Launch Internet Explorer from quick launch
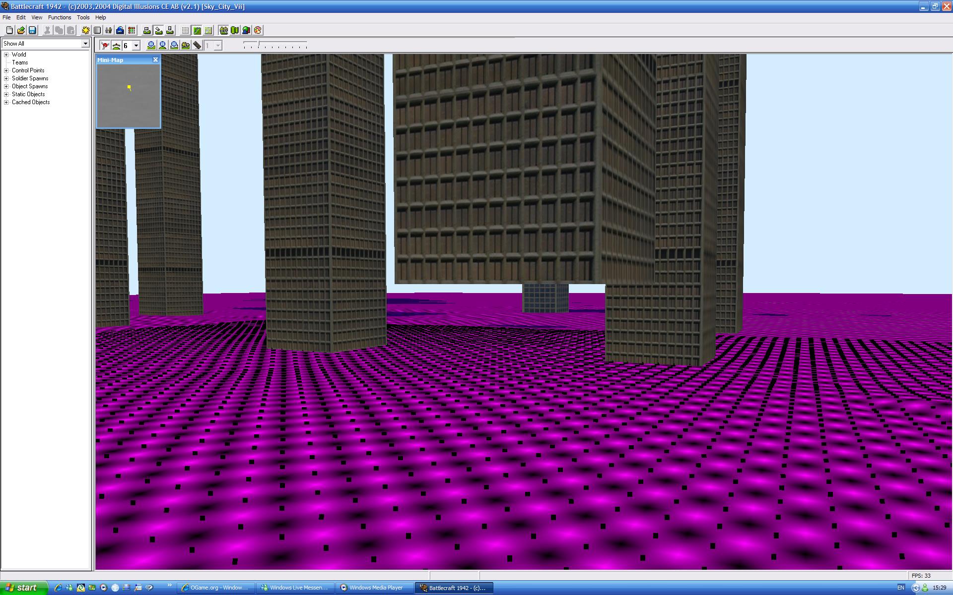953x595 pixels. click(x=58, y=588)
